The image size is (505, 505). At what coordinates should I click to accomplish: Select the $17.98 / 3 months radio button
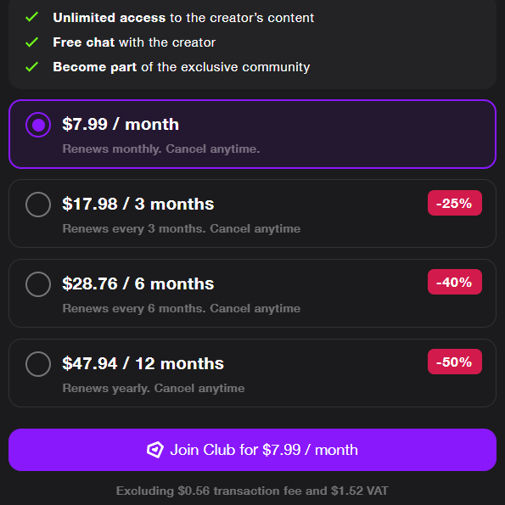tap(38, 205)
